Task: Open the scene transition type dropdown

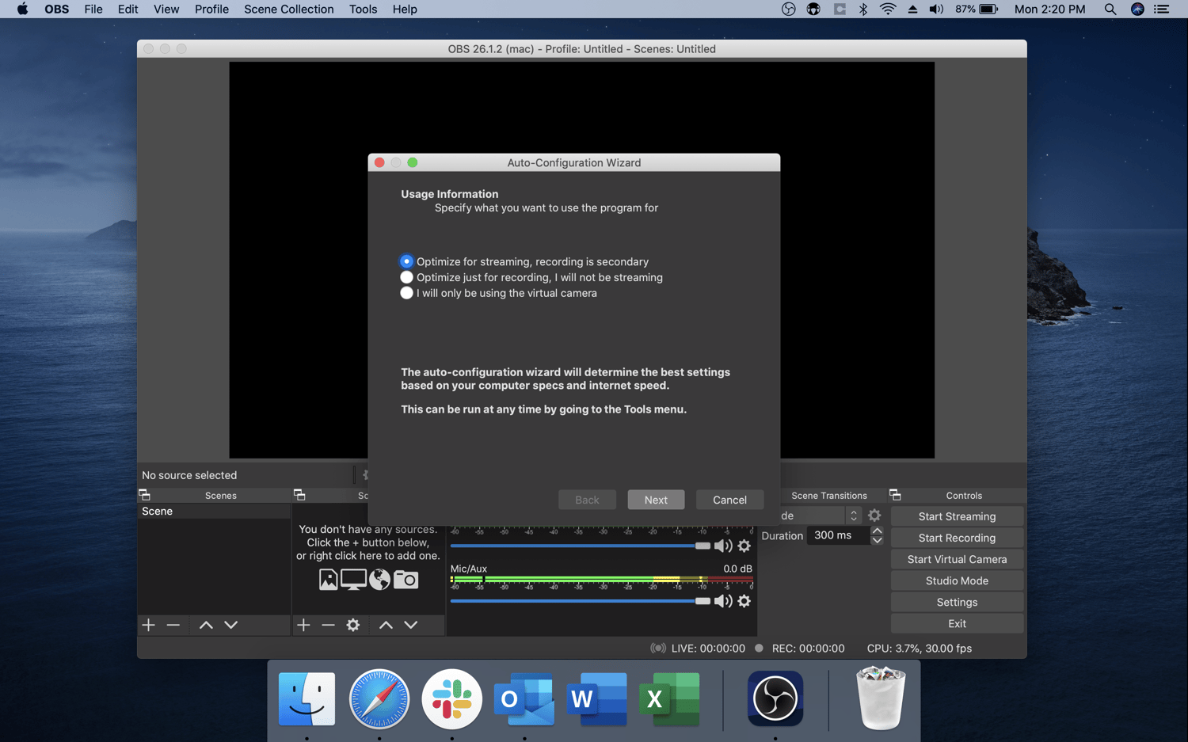Action: [853, 515]
